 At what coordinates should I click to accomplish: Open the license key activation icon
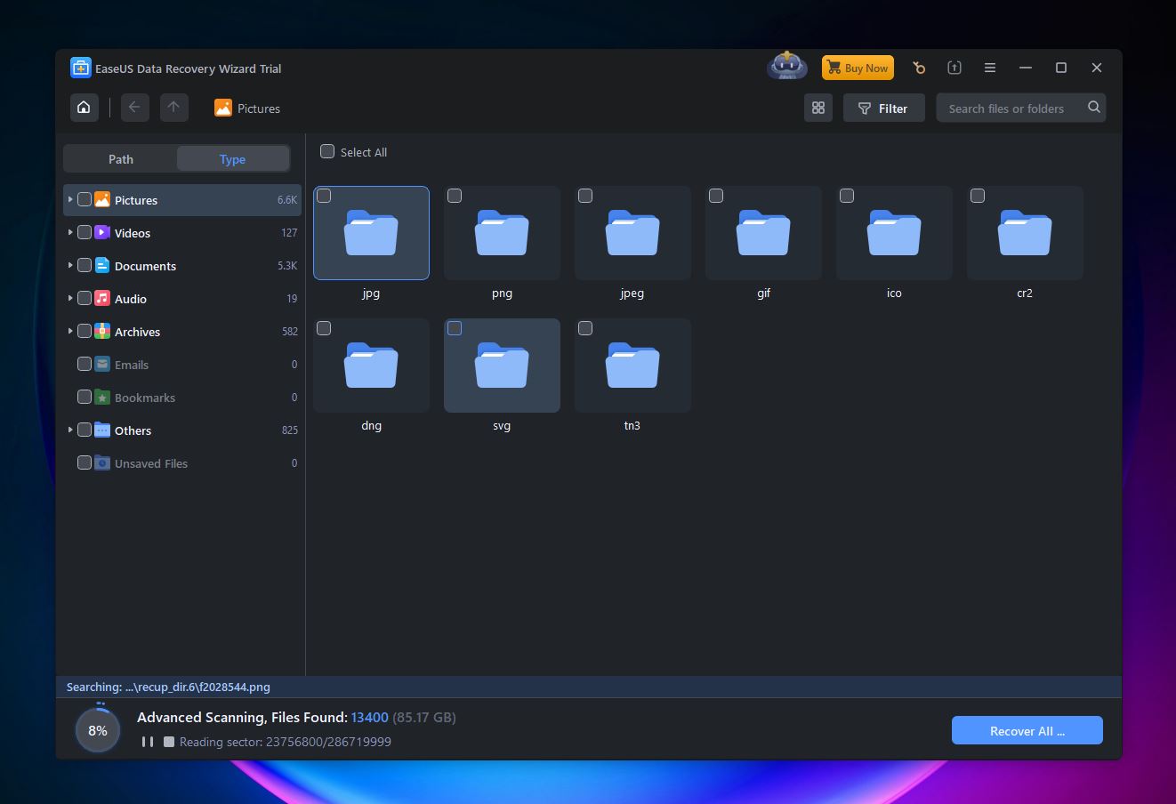pos(919,68)
